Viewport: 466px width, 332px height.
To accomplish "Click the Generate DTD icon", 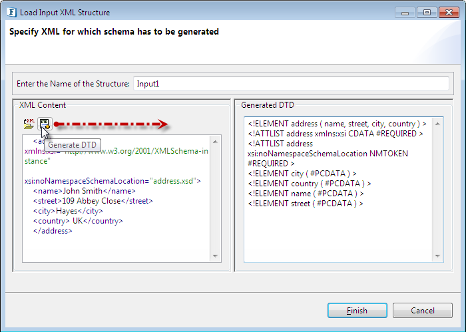I will [x=44, y=123].
